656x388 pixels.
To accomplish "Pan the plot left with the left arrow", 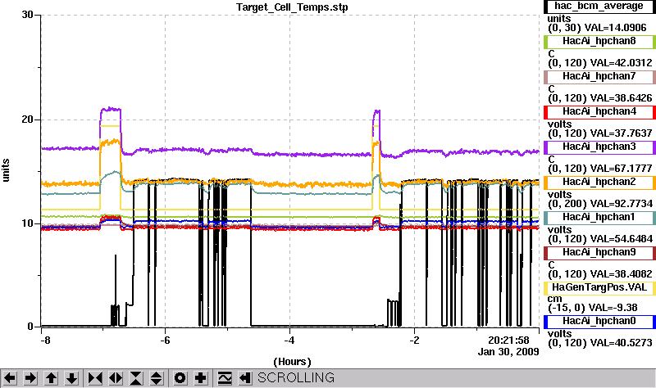I will (x=10, y=378).
